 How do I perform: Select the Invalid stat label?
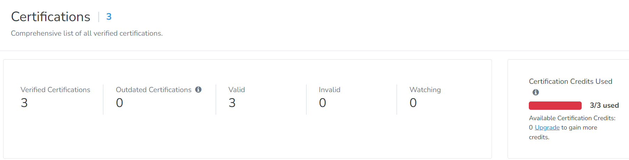coord(329,90)
